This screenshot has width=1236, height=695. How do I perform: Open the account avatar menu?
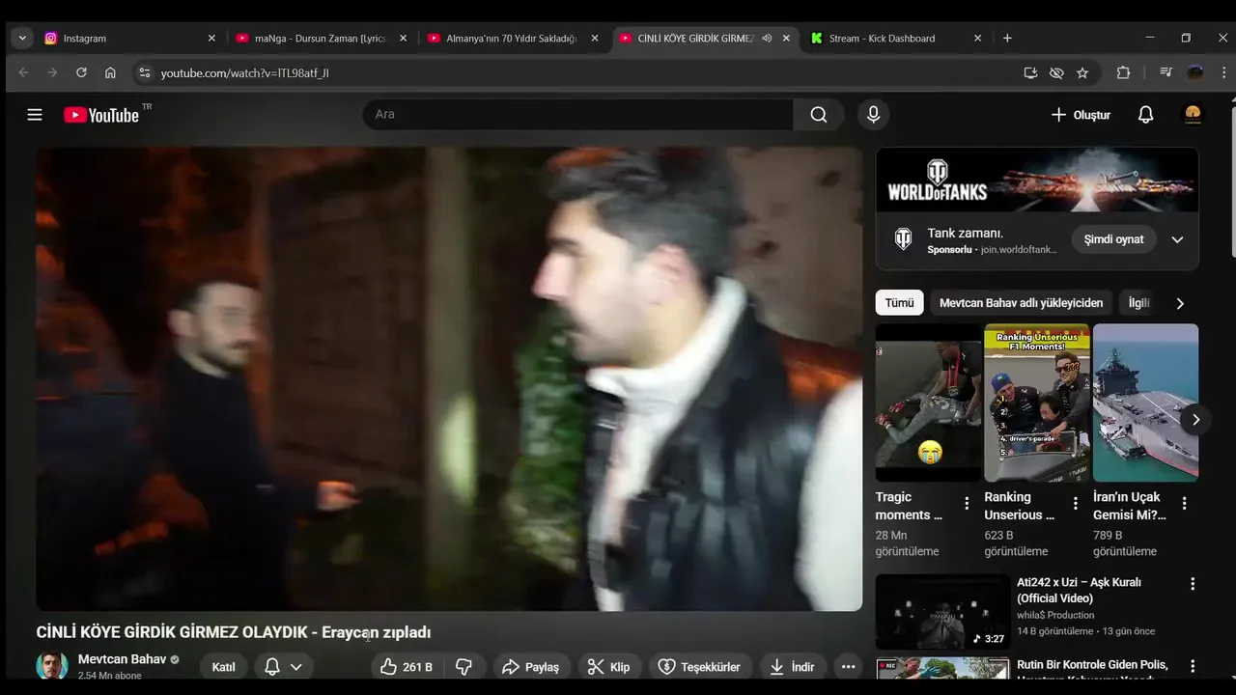point(1194,115)
